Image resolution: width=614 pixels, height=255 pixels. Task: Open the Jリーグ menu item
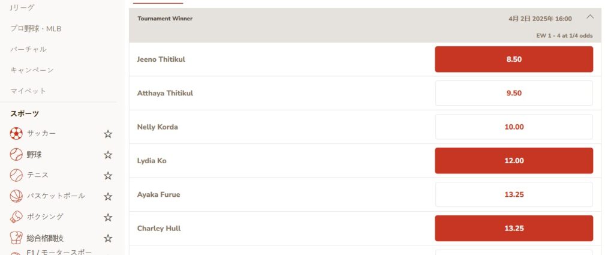pos(23,8)
